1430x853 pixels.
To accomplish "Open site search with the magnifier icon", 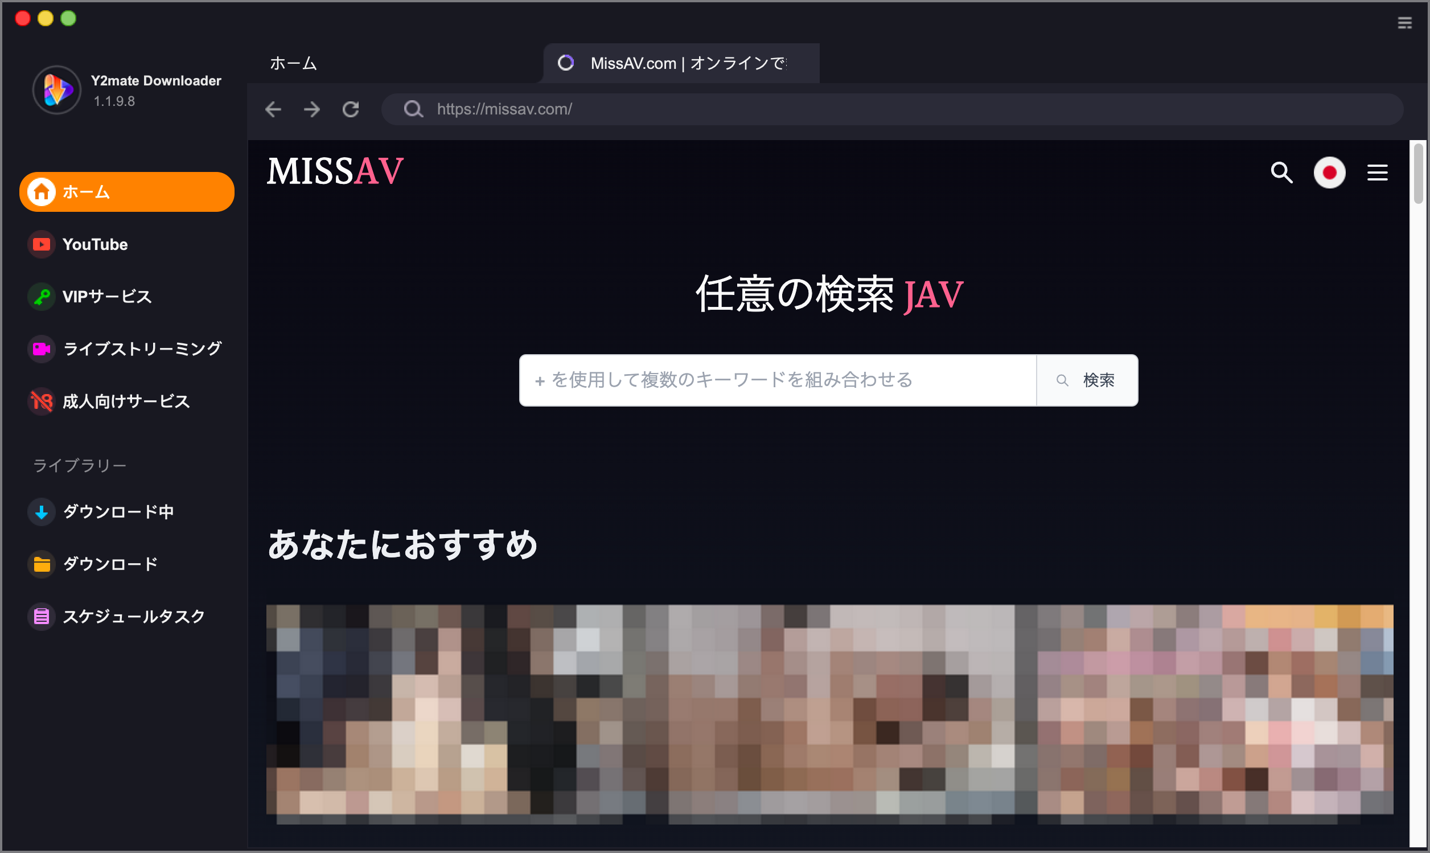I will pos(1281,173).
